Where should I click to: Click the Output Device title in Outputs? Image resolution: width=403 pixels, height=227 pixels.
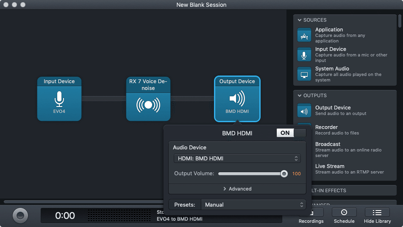coord(333,108)
